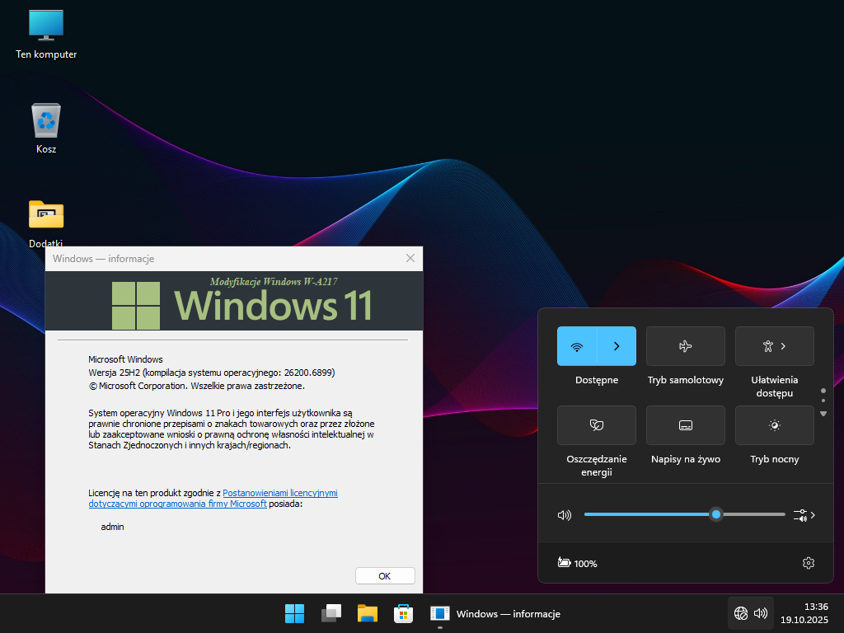Open settings gear in quick settings panel
Screen dimensions: 844x633
pos(808,563)
